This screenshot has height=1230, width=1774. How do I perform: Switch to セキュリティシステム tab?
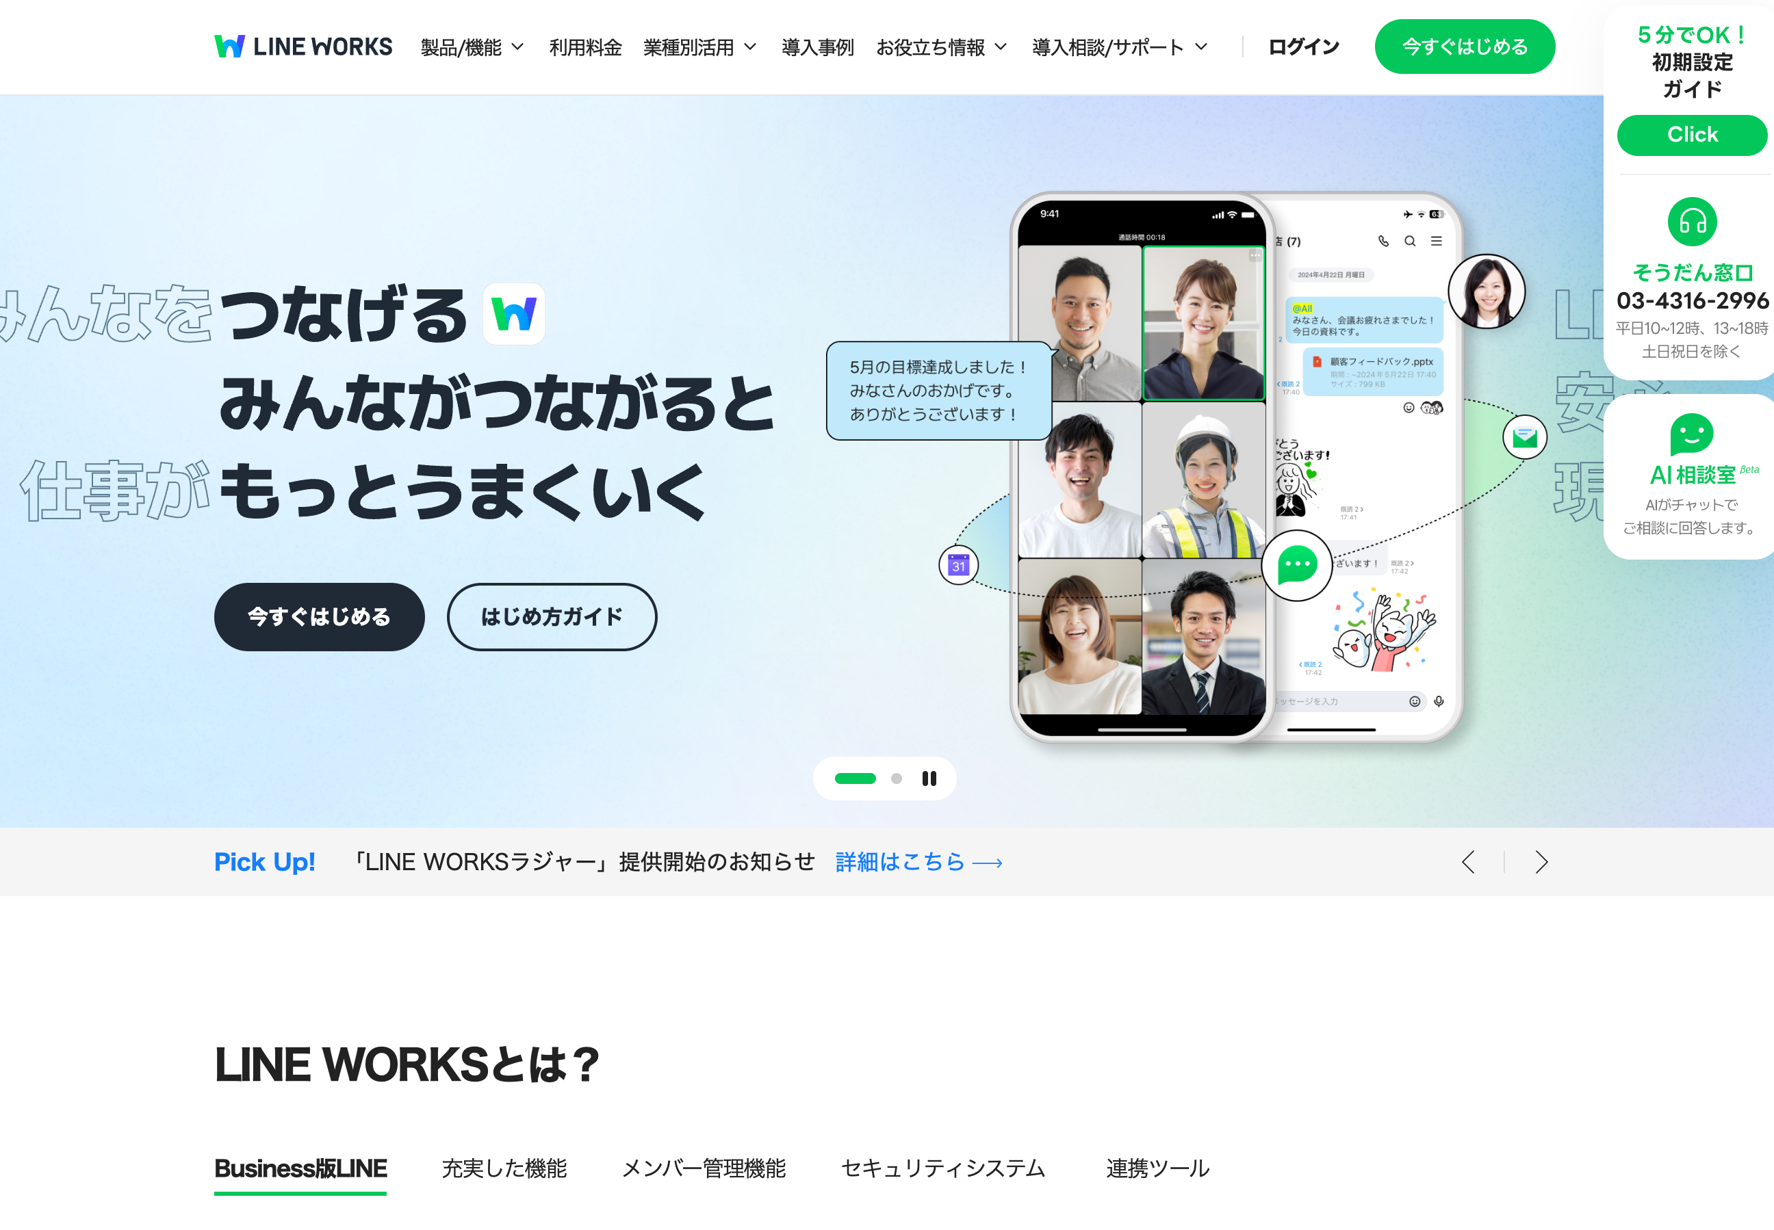click(x=942, y=1168)
